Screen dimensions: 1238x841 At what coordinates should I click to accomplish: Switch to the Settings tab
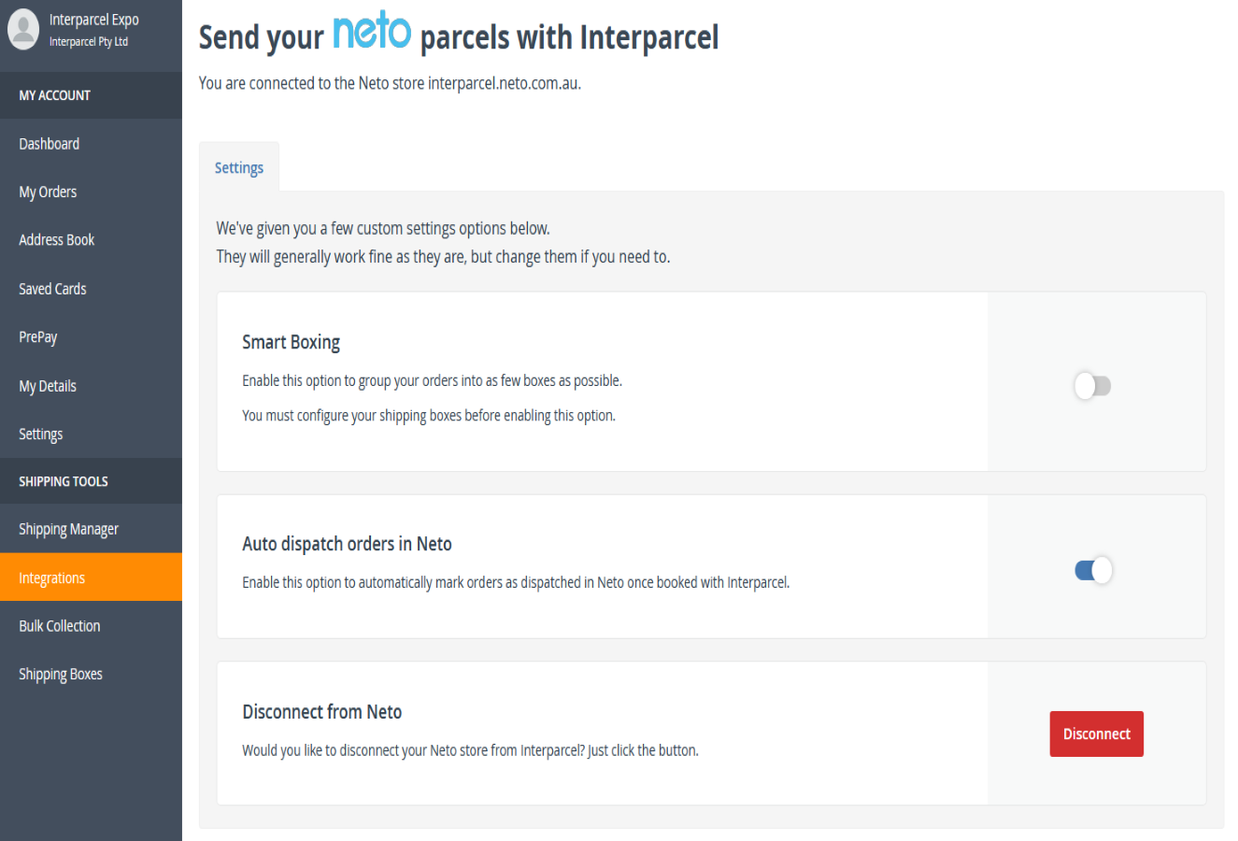click(x=238, y=167)
